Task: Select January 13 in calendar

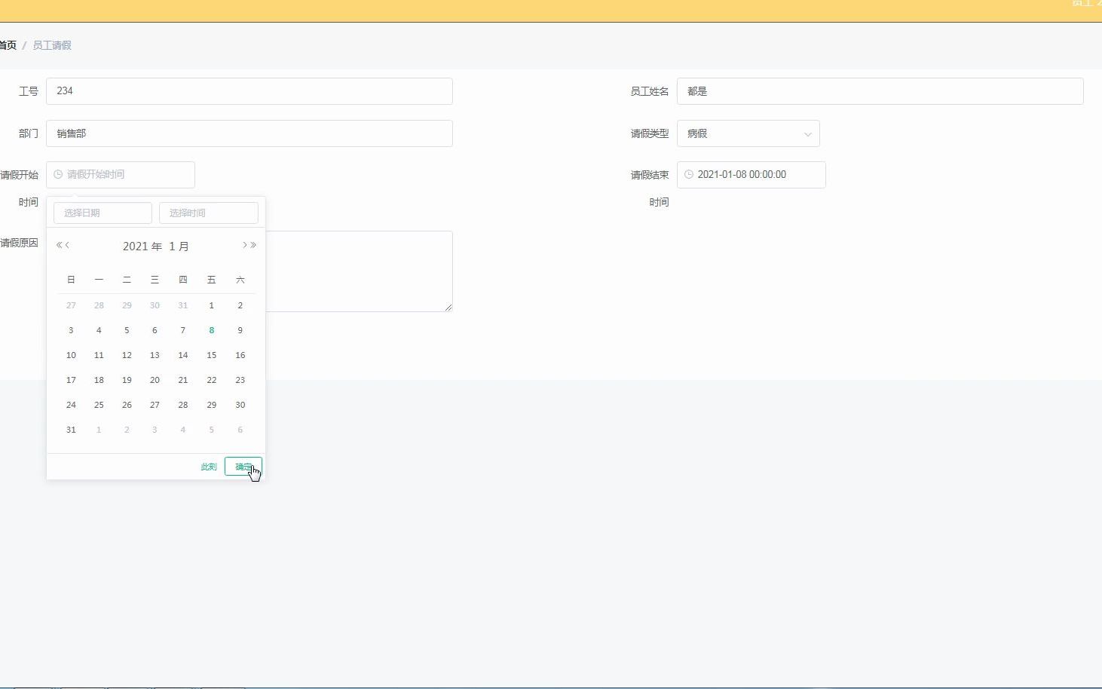Action: point(155,355)
